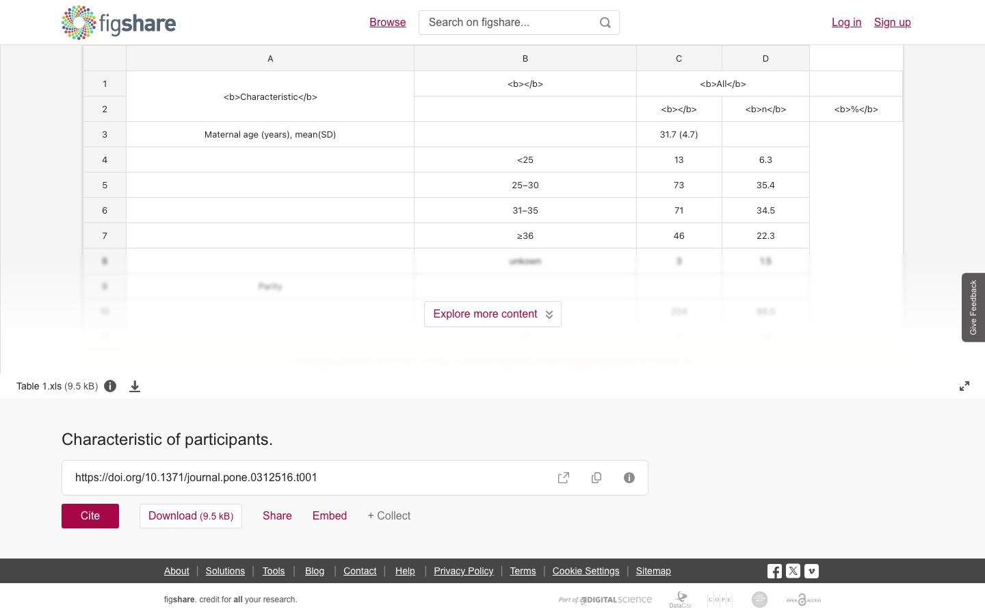Click the Open Access logo
985x616 pixels.
pyautogui.click(x=804, y=600)
